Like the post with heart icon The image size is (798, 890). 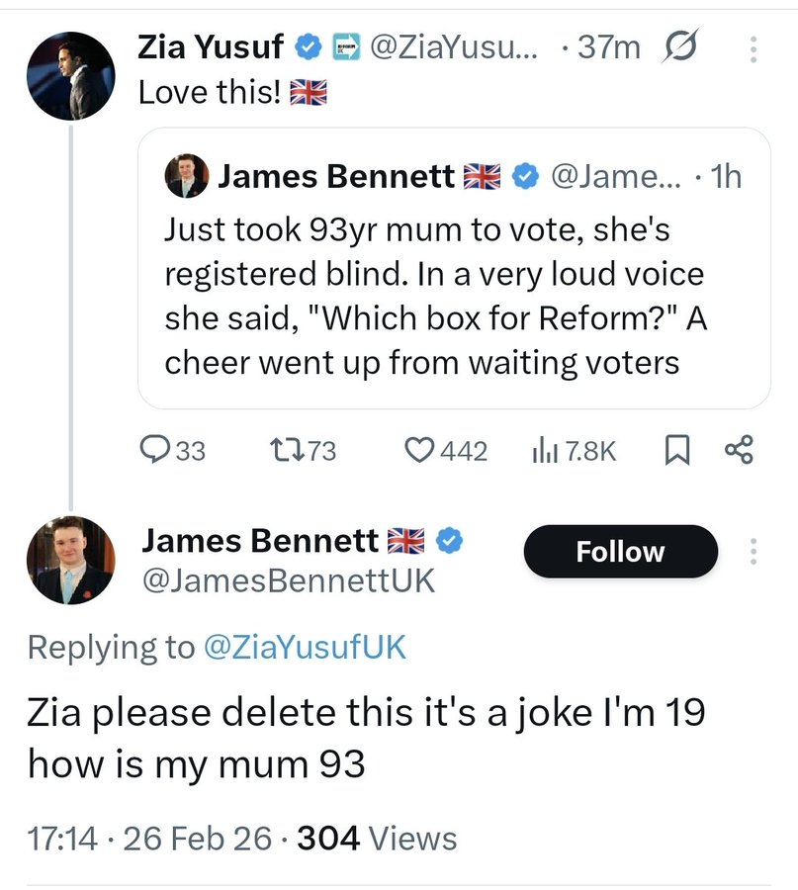[422, 451]
